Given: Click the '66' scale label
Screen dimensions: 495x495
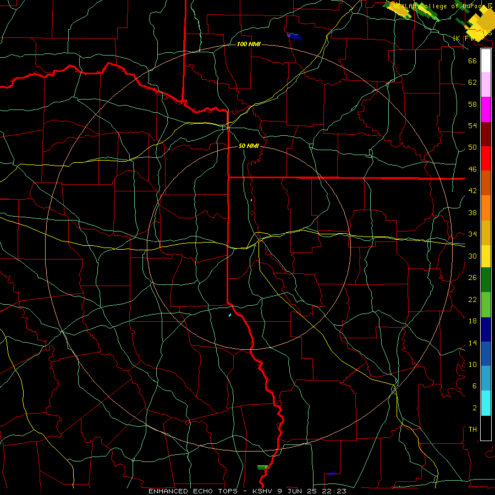Looking at the screenshot, I should pos(472,61).
